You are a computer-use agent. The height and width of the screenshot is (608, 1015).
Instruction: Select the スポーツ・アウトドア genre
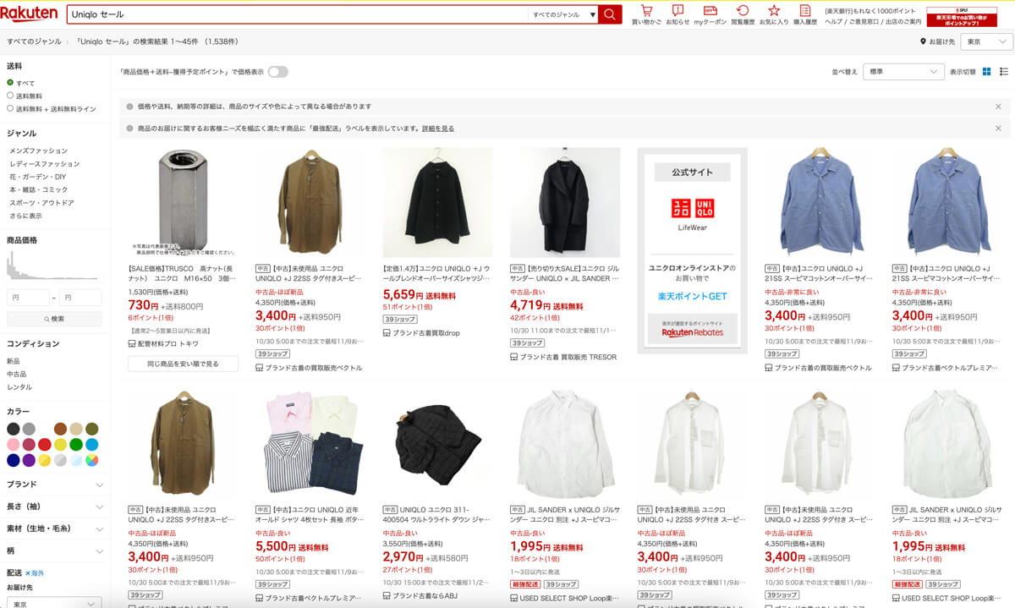point(41,203)
